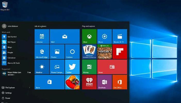This screenshot has height=103, width=181.
Task: Launch the Xbox tile
Action: tap(89, 36)
